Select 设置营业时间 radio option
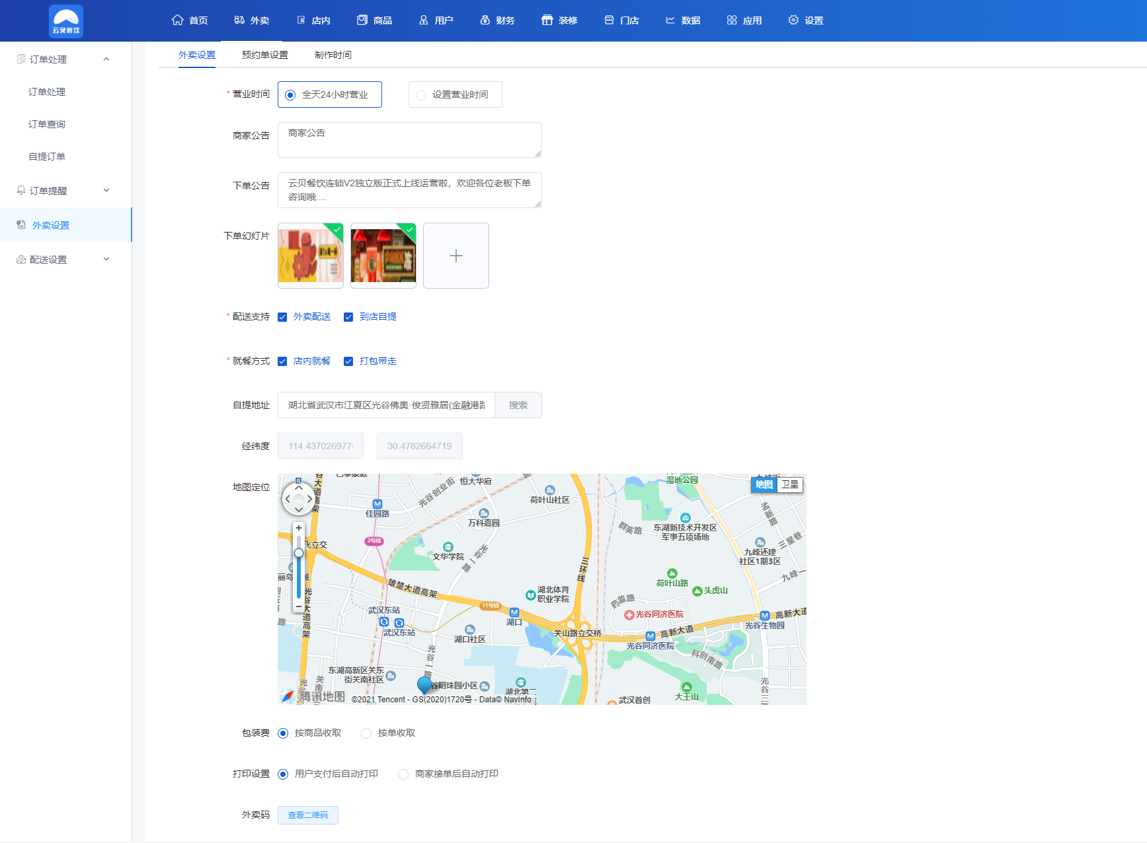The image size is (1147, 843). (455, 94)
